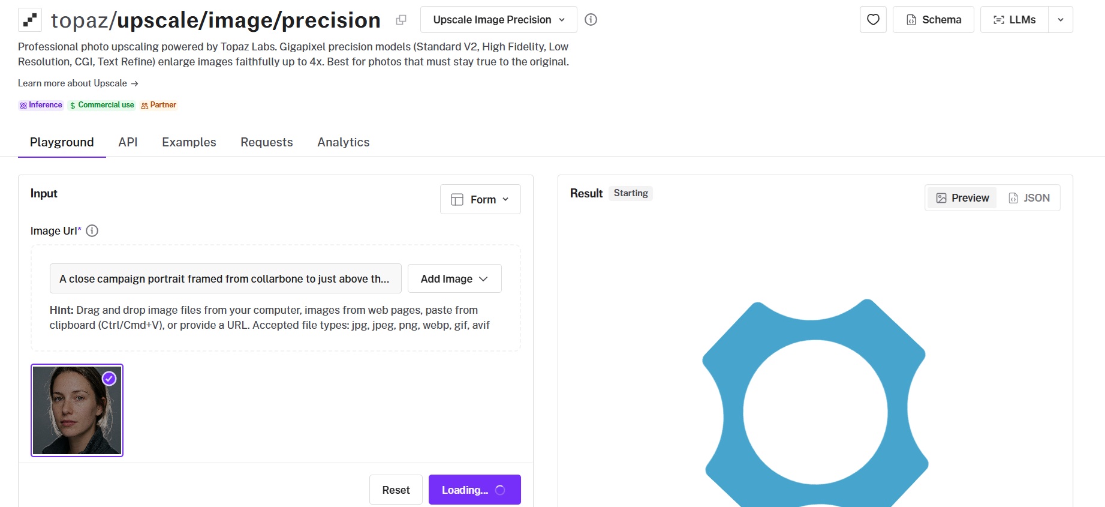
Task: Click the Reset button
Action: click(x=396, y=490)
